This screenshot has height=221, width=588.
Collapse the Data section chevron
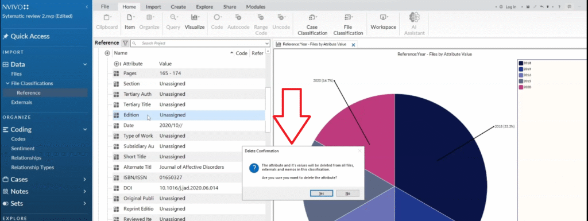[85, 64]
